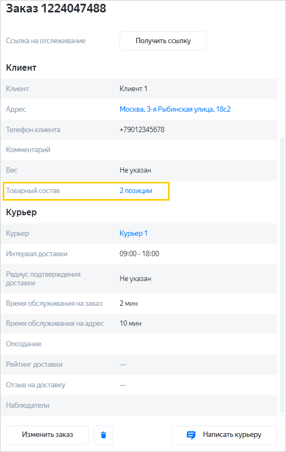286x452 pixels.
Task: Click the Рейтинг доставки row
Action: click(x=139, y=365)
